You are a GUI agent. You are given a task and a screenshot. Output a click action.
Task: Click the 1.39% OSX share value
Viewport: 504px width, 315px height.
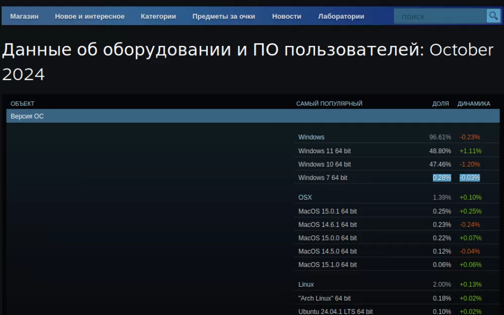pos(442,198)
